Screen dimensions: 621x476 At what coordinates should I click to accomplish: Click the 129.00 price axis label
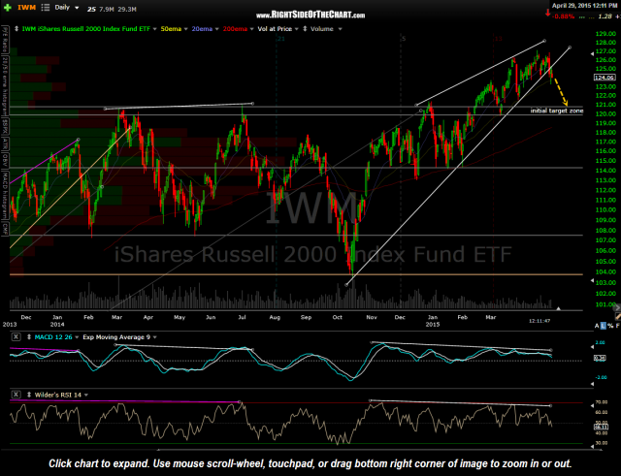(x=605, y=34)
